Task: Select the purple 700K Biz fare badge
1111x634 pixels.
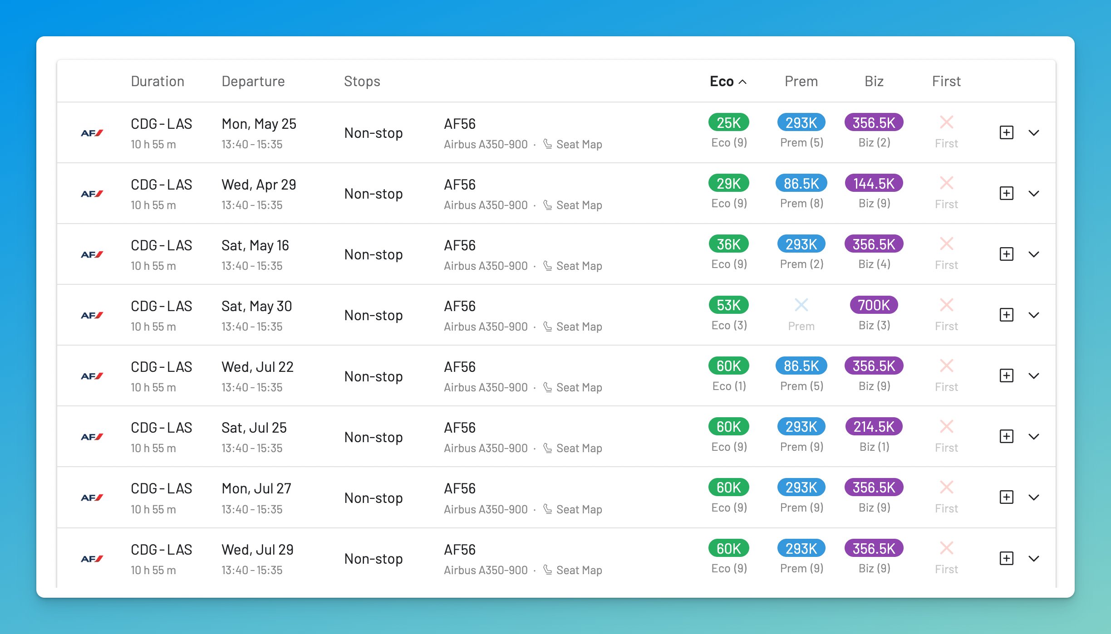Action: click(874, 305)
